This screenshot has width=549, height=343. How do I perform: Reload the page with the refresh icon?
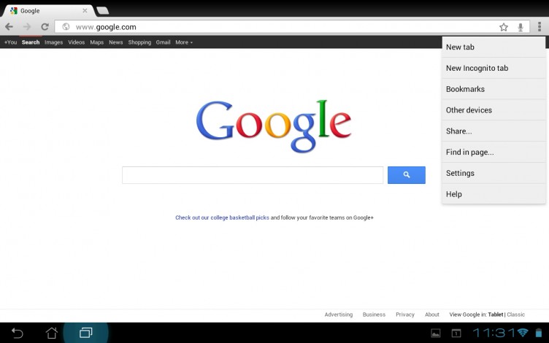45,26
